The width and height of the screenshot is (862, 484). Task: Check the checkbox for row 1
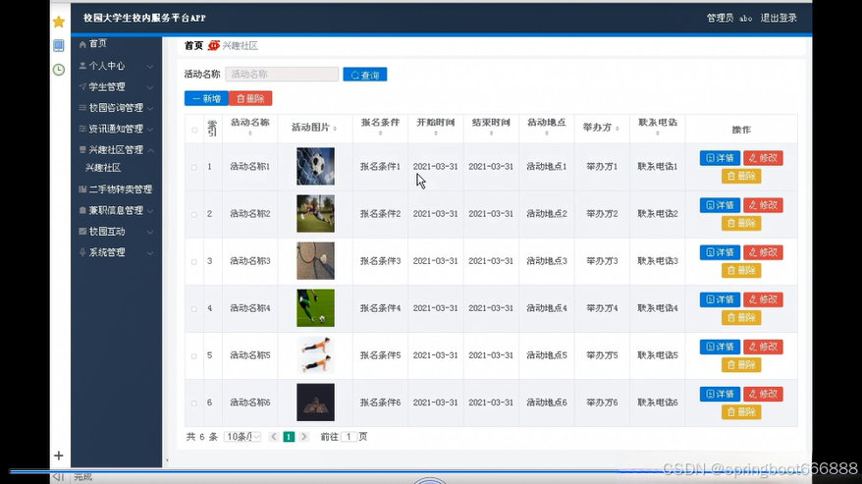click(x=194, y=167)
